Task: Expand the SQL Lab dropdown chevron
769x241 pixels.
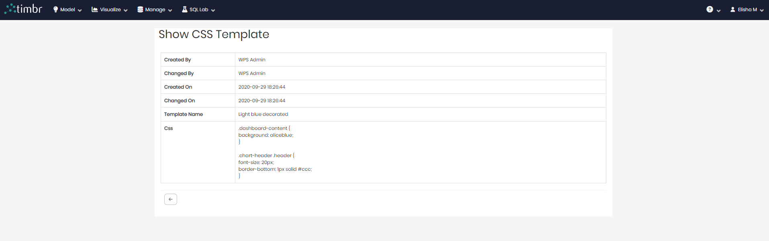Action: [213, 10]
